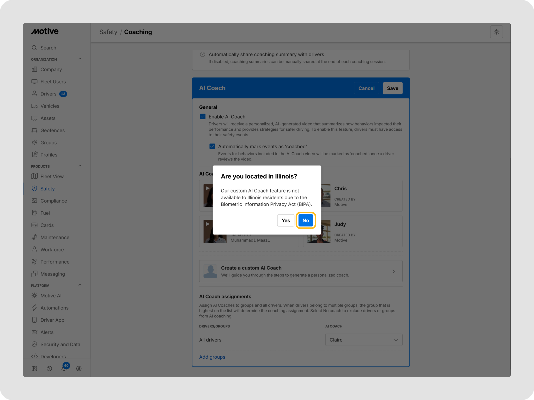This screenshot has height=400, width=534.
Task: Click the Motive logo
Action: (x=45, y=31)
